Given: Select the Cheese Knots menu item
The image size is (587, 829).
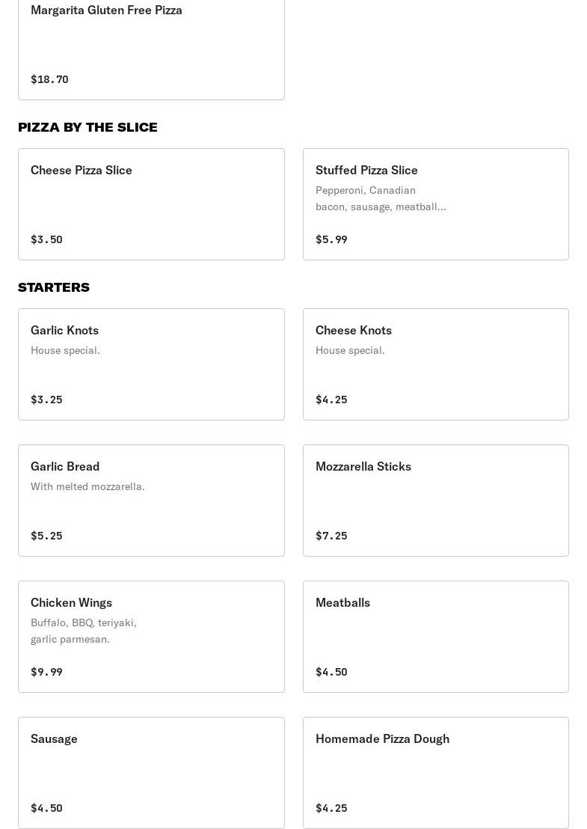Looking at the screenshot, I should pyautogui.click(x=435, y=364).
